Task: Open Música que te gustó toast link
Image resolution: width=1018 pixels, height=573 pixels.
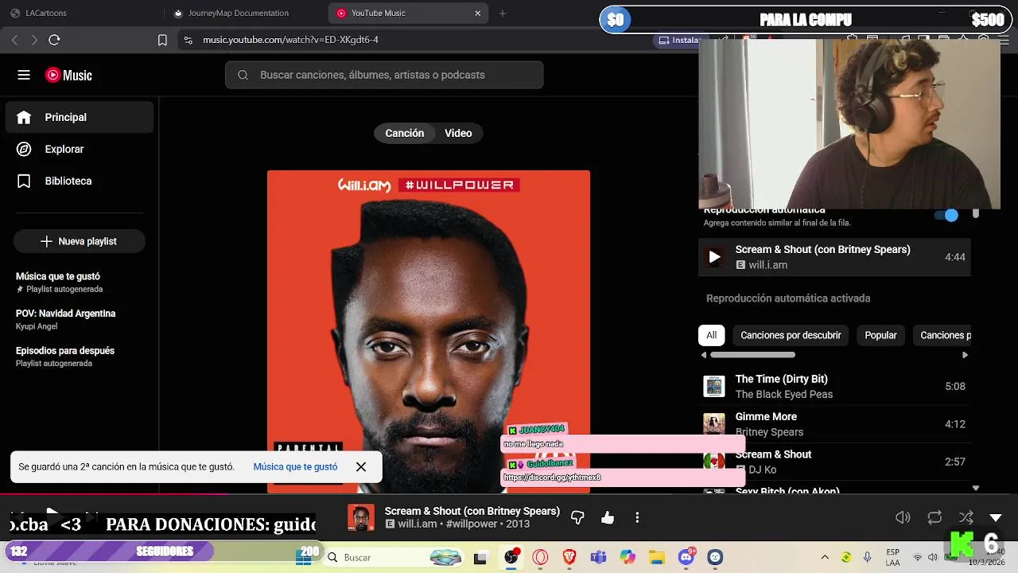Action: 295,467
